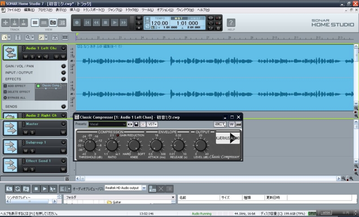359x217 pixels.
Task: Click the Audio 1 track waveform icon
Action: pyautogui.click(x=10, y=52)
